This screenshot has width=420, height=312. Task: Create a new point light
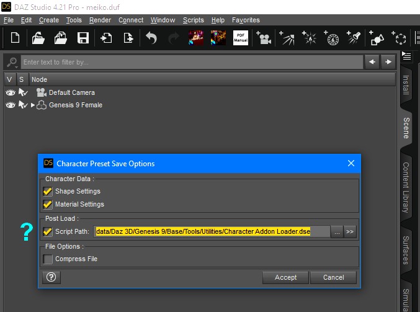coord(310,38)
